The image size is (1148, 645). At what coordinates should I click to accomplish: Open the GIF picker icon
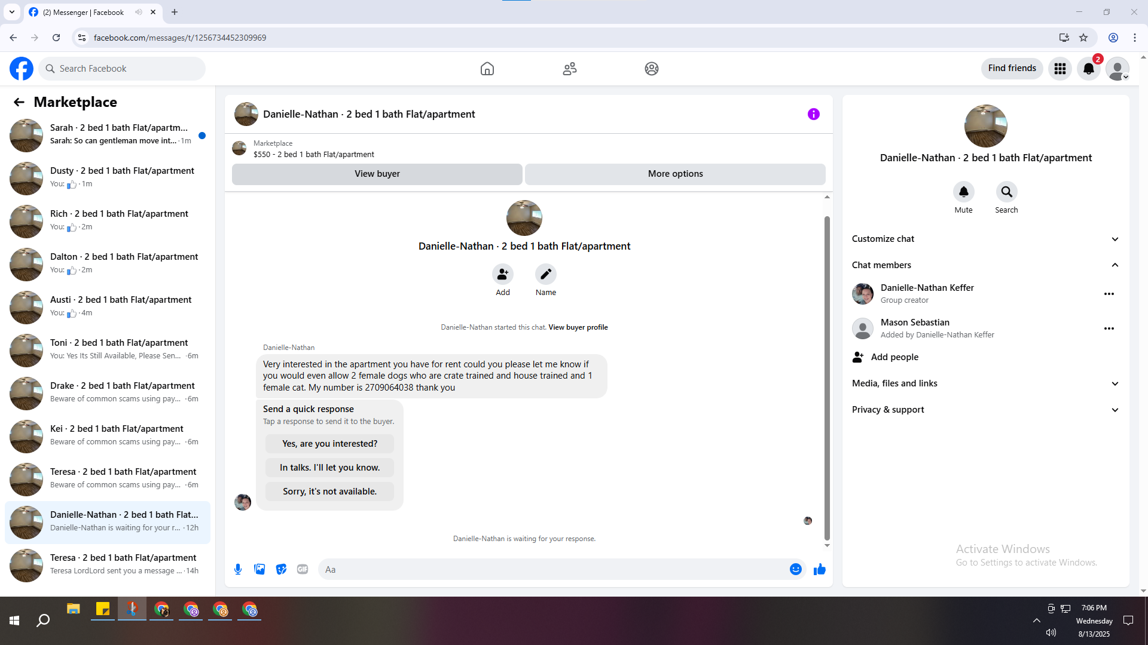(303, 569)
